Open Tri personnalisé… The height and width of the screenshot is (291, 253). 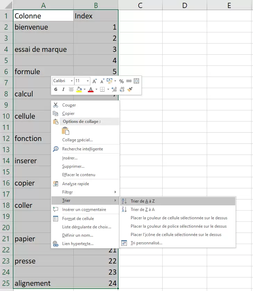(178, 243)
